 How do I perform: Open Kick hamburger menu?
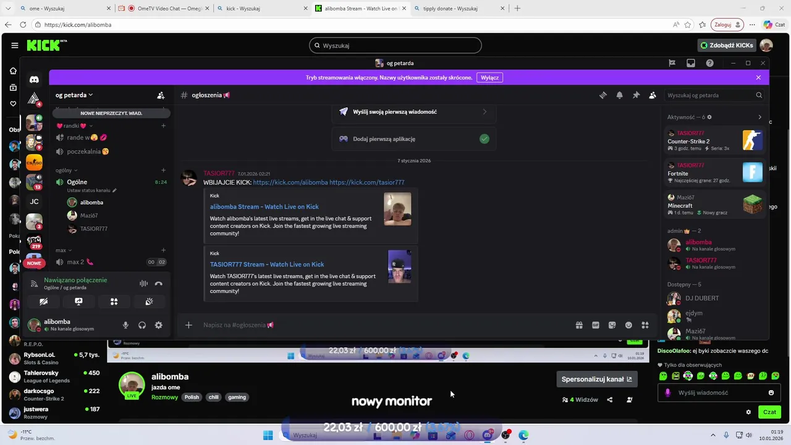[x=14, y=45]
